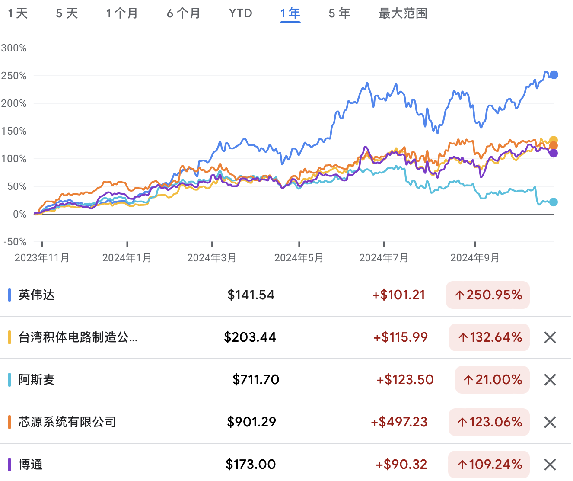Show 最大范围 chart range
This screenshot has height=481, width=573.
coord(403,13)
